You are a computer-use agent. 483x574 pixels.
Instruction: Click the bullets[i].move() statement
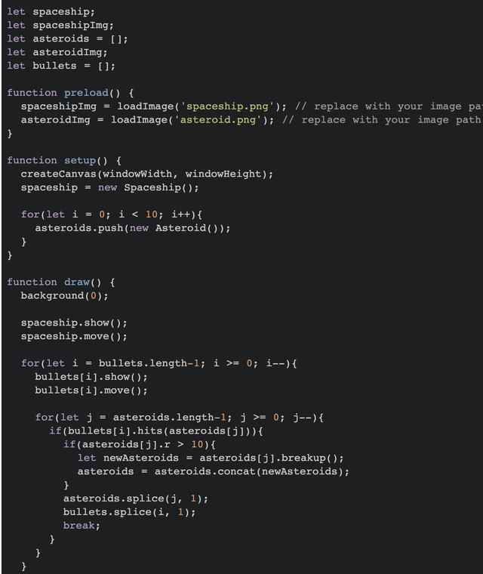(x=91, y=390)
